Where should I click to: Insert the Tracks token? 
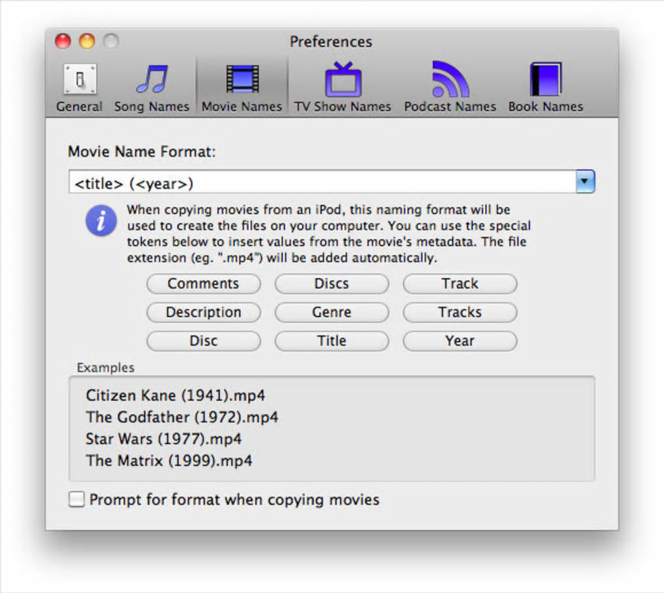(x=460, y=312)
